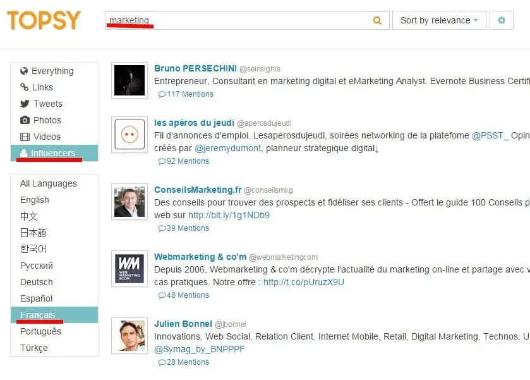530x380 pixels.
Task: Open Bruno PERSECHINI profile link
Action: pos(195,68)
